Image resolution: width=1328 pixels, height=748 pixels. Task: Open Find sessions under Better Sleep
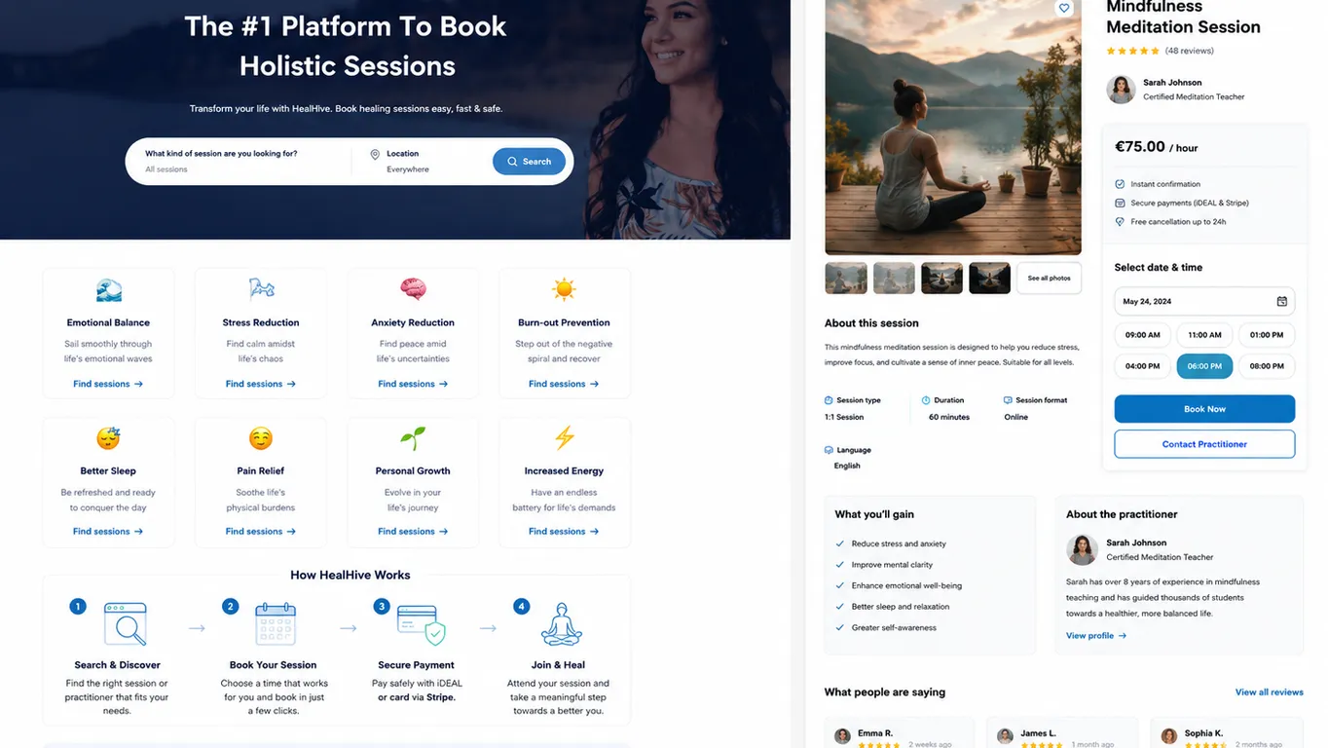tap(108, 532)
